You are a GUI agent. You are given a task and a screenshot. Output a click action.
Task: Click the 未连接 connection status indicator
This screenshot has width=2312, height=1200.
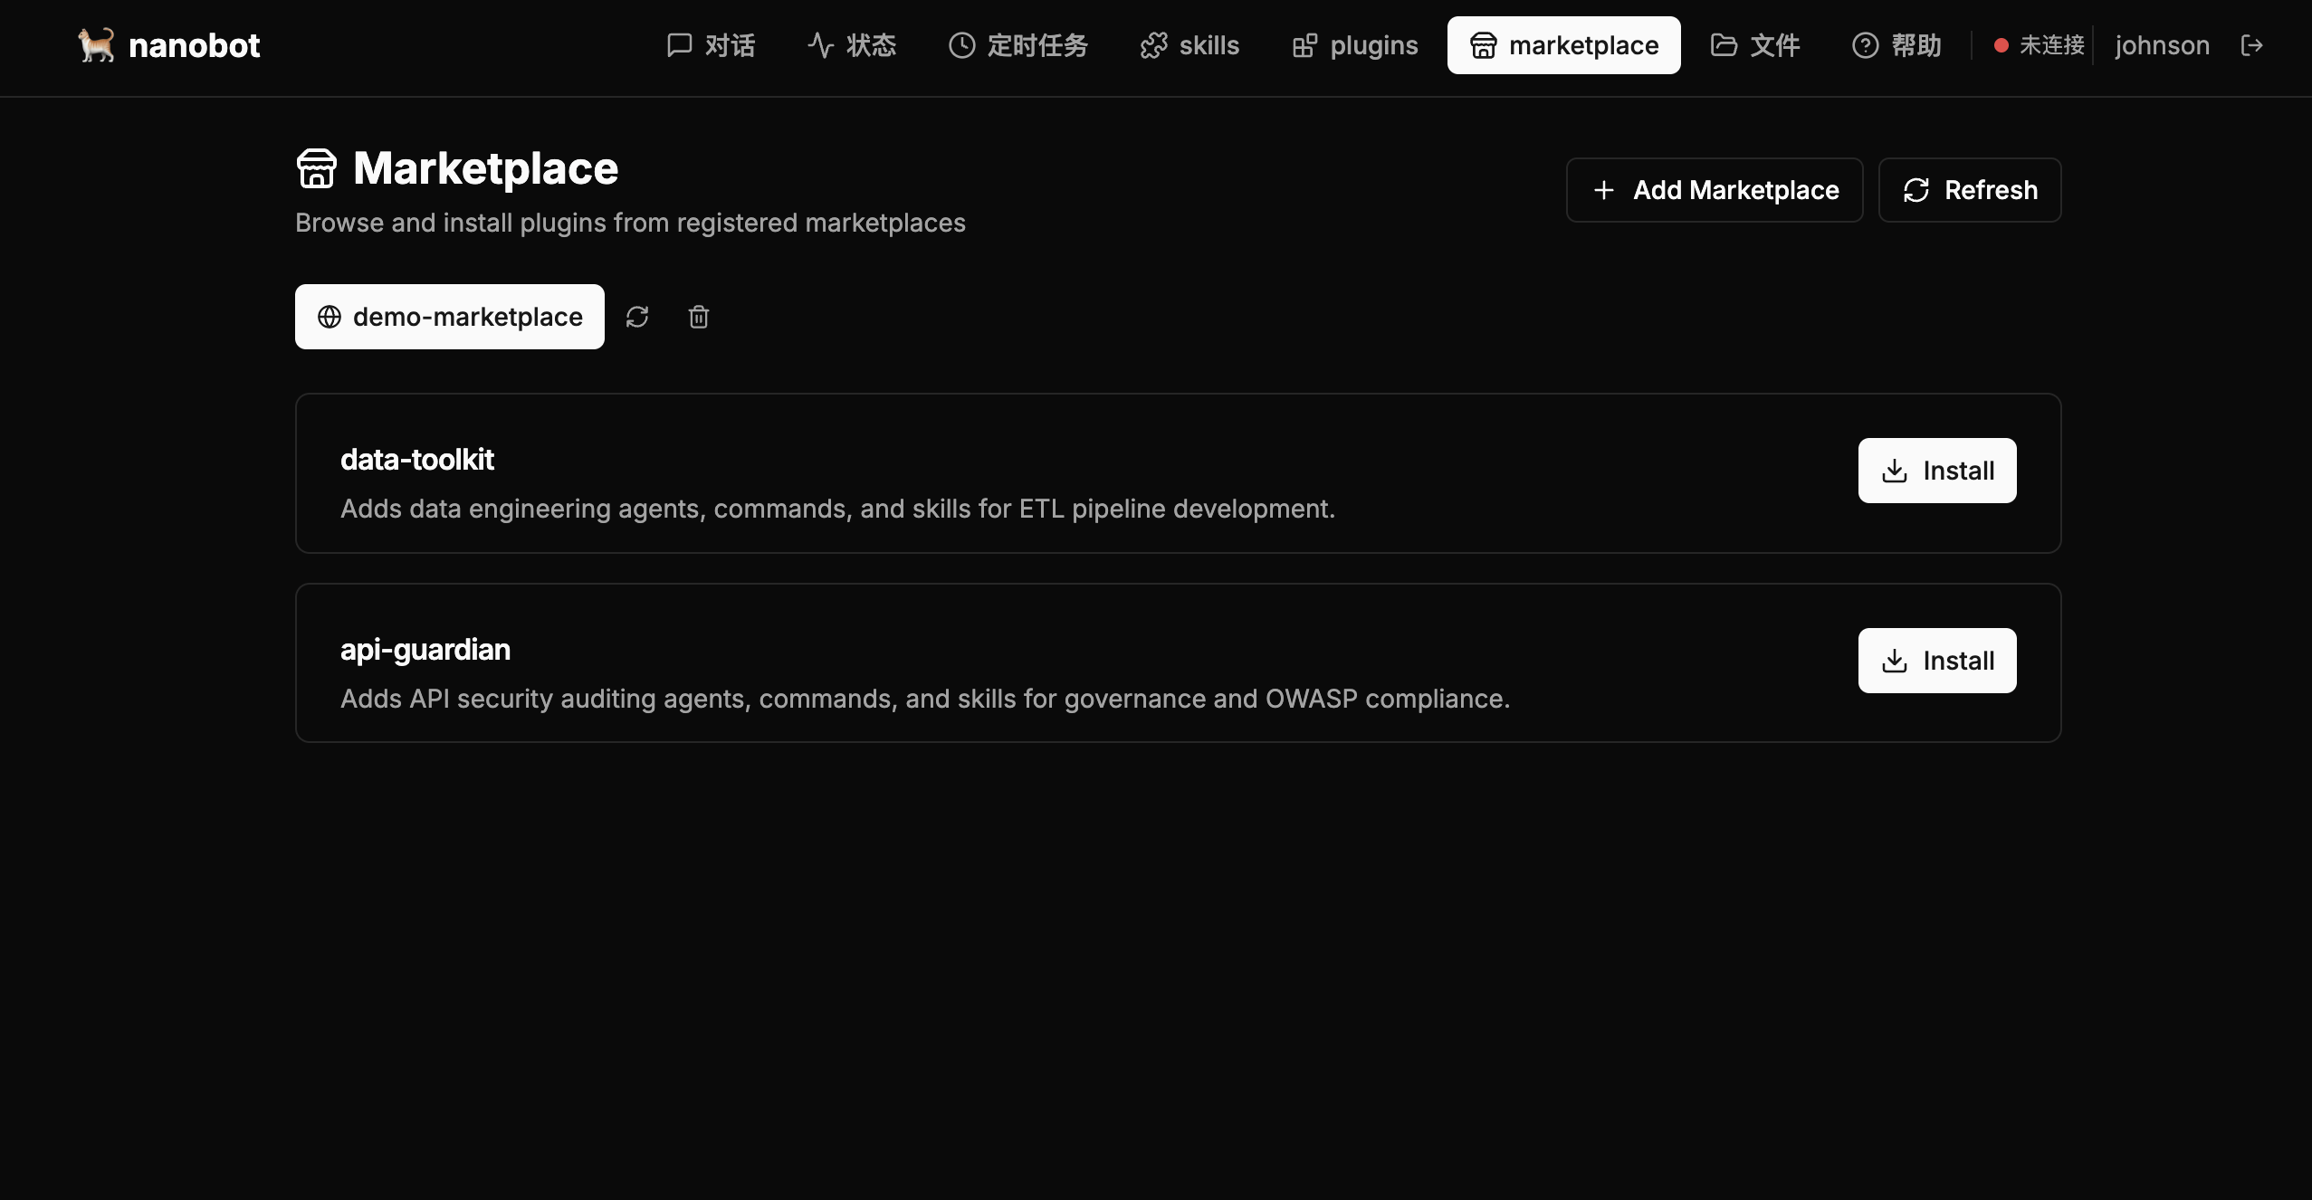(2039, 45)
